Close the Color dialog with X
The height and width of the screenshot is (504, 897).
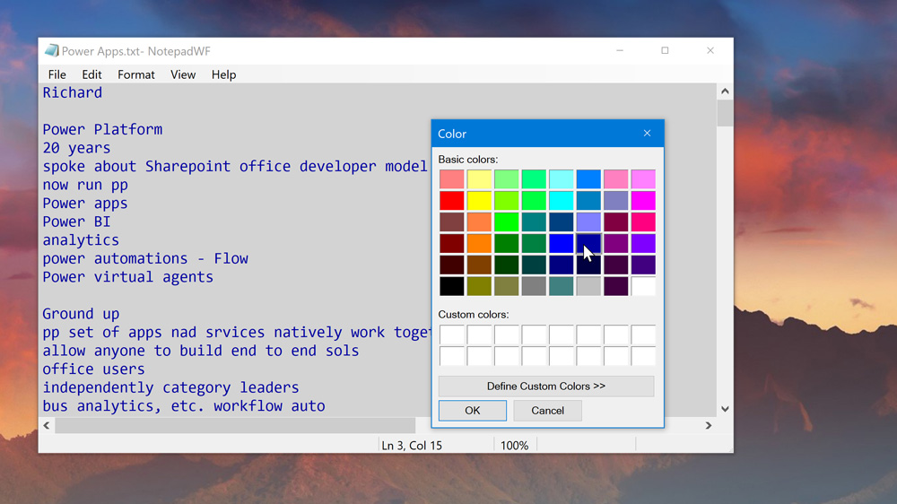pos(647,134)
